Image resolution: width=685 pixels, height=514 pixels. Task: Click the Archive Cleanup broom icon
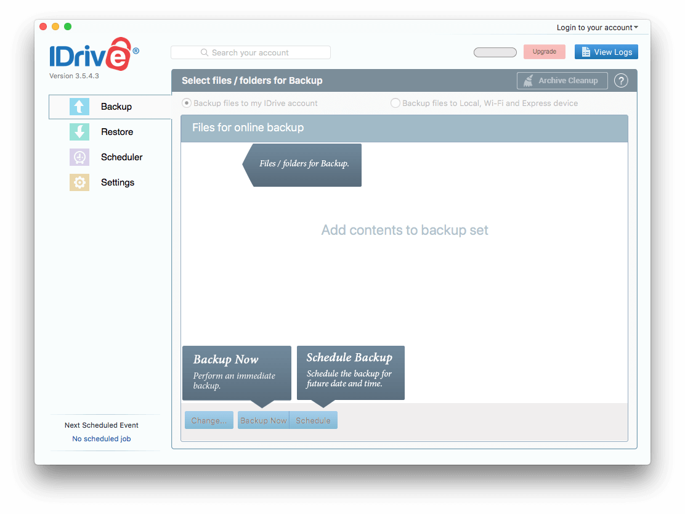(528, 80)
